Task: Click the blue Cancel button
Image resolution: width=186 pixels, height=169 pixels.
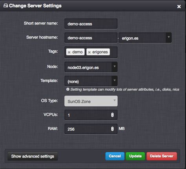Action: click(x=115, y=156)
